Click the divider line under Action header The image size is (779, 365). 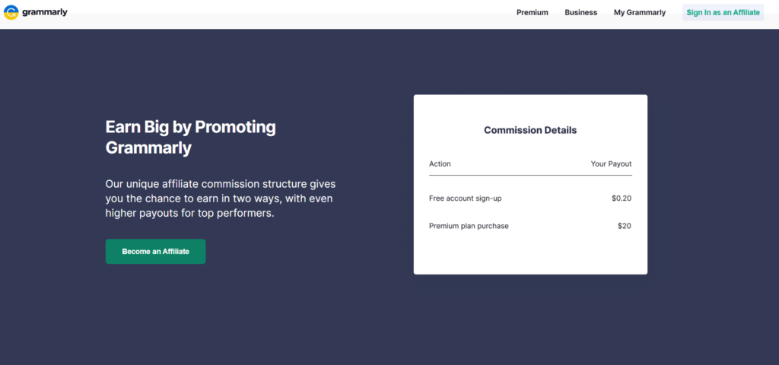tap(530, 176)
